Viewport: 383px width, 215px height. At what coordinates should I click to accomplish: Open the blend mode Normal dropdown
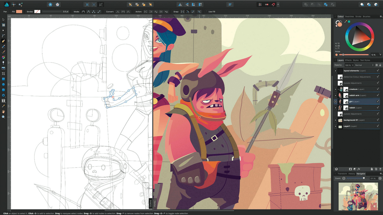[x=364, y=65]
